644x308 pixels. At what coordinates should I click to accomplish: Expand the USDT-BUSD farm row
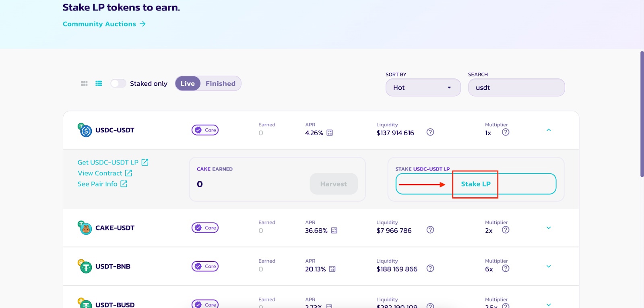point(549,305)
